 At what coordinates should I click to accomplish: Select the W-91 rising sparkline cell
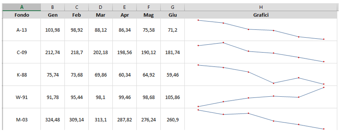pyautogui.click(x=261, y=97)
